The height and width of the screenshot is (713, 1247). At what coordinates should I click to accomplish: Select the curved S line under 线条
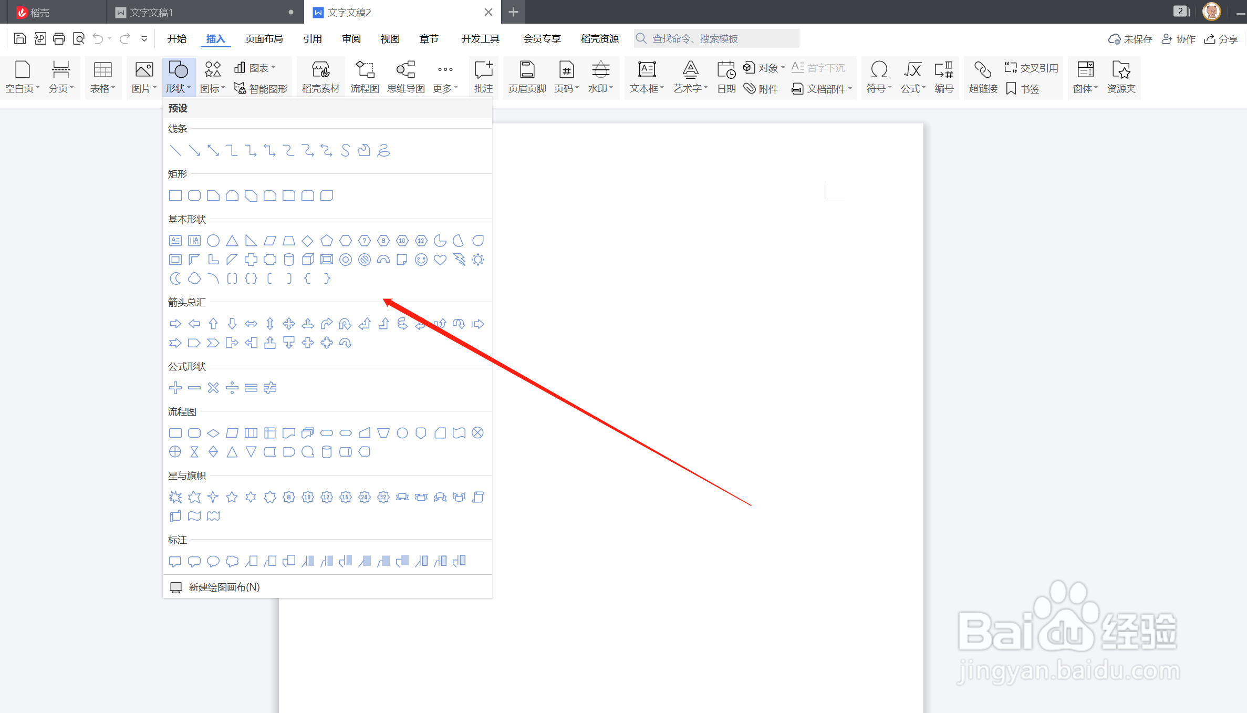[346, 151]
